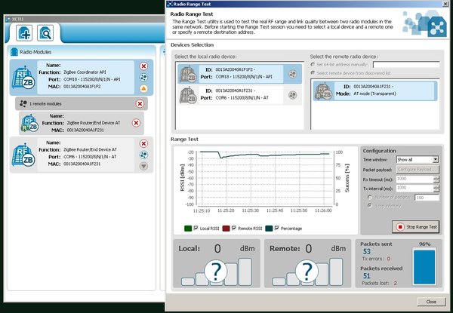The image size is (453, 313).
Task: Select remote device 0013A20040A1F231 AT mode
Action: click(x=375, y=91)
